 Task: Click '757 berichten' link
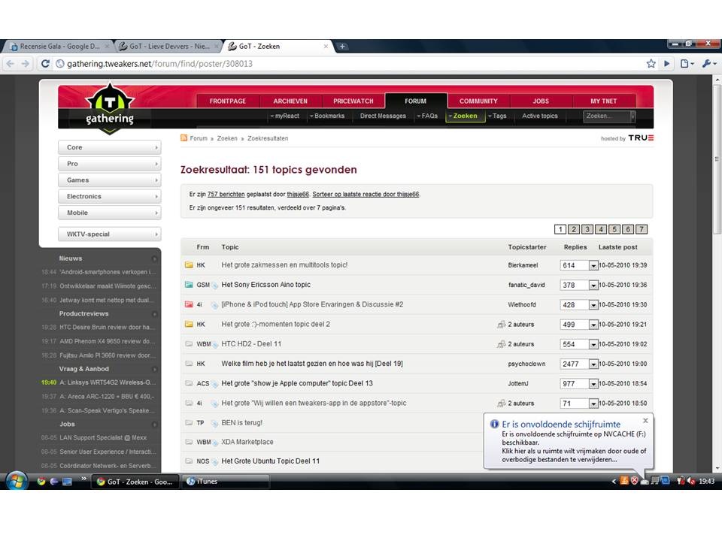226,194
